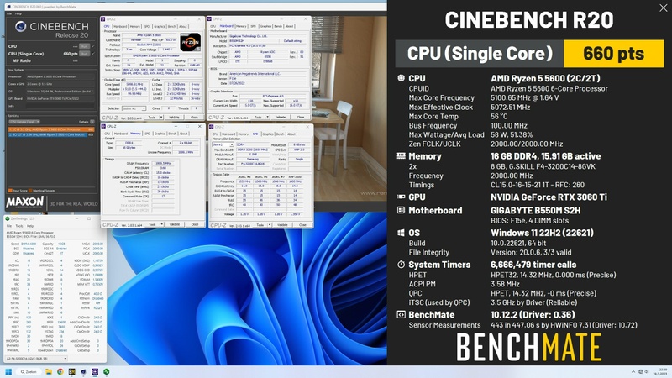The image size is (672, 378).
Task: Show hidden system tray icons chevron
Action: pos(633,371)
